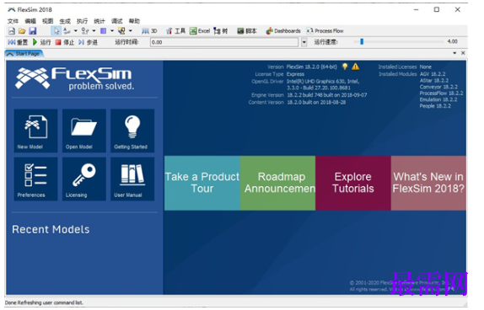Click the lightbulb icon beside version info
Image resolution: width=484 pixels, height=310 pixels.
[345, 67]
